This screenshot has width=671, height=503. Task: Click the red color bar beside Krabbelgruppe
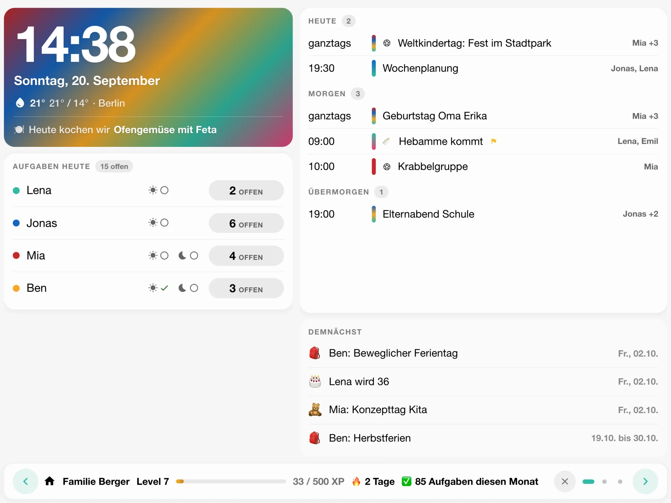[373, 167]
